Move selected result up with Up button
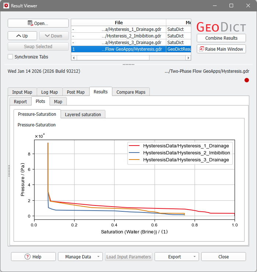The image size is (257, 272). [x=22, y=36]
